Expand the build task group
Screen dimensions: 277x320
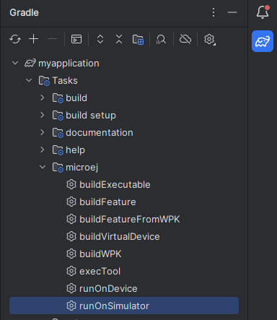pyautogui.click(x=43, y=98)
